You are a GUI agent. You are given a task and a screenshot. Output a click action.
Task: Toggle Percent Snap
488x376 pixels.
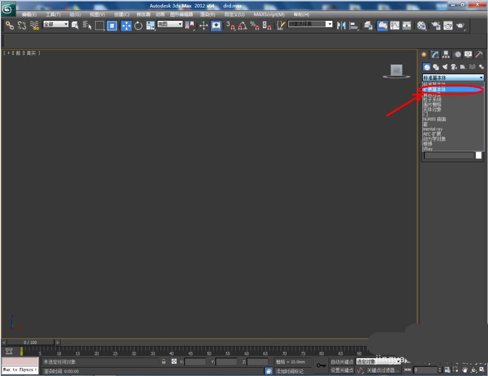click(x=254, y=25)
